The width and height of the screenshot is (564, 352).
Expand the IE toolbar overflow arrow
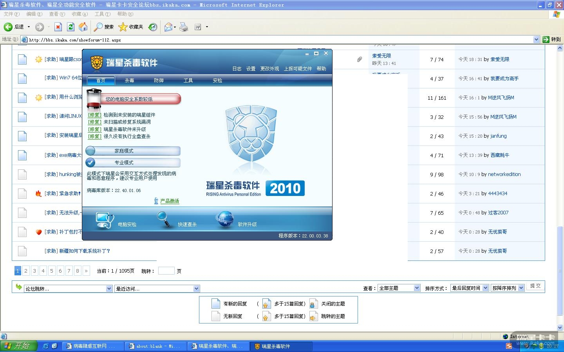point(207,27)
